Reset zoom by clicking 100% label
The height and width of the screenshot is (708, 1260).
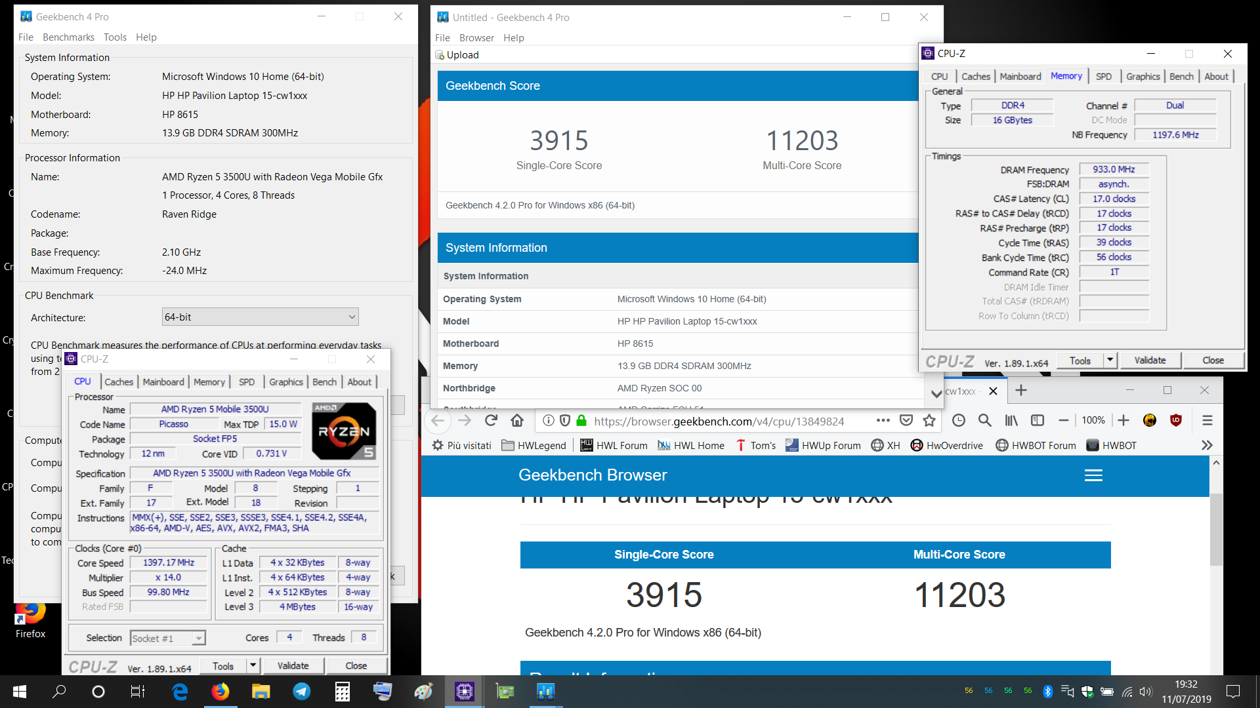pos(1093,420)
